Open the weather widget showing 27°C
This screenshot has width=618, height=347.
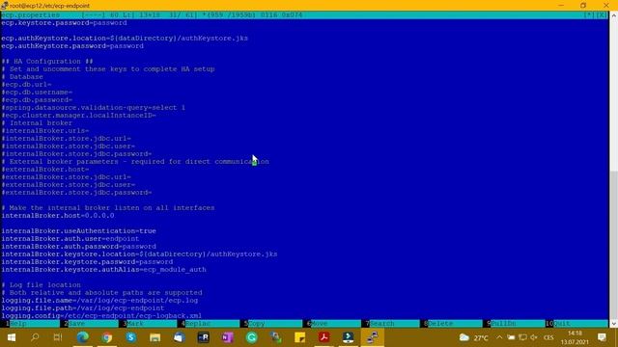(x=474, y=337)
